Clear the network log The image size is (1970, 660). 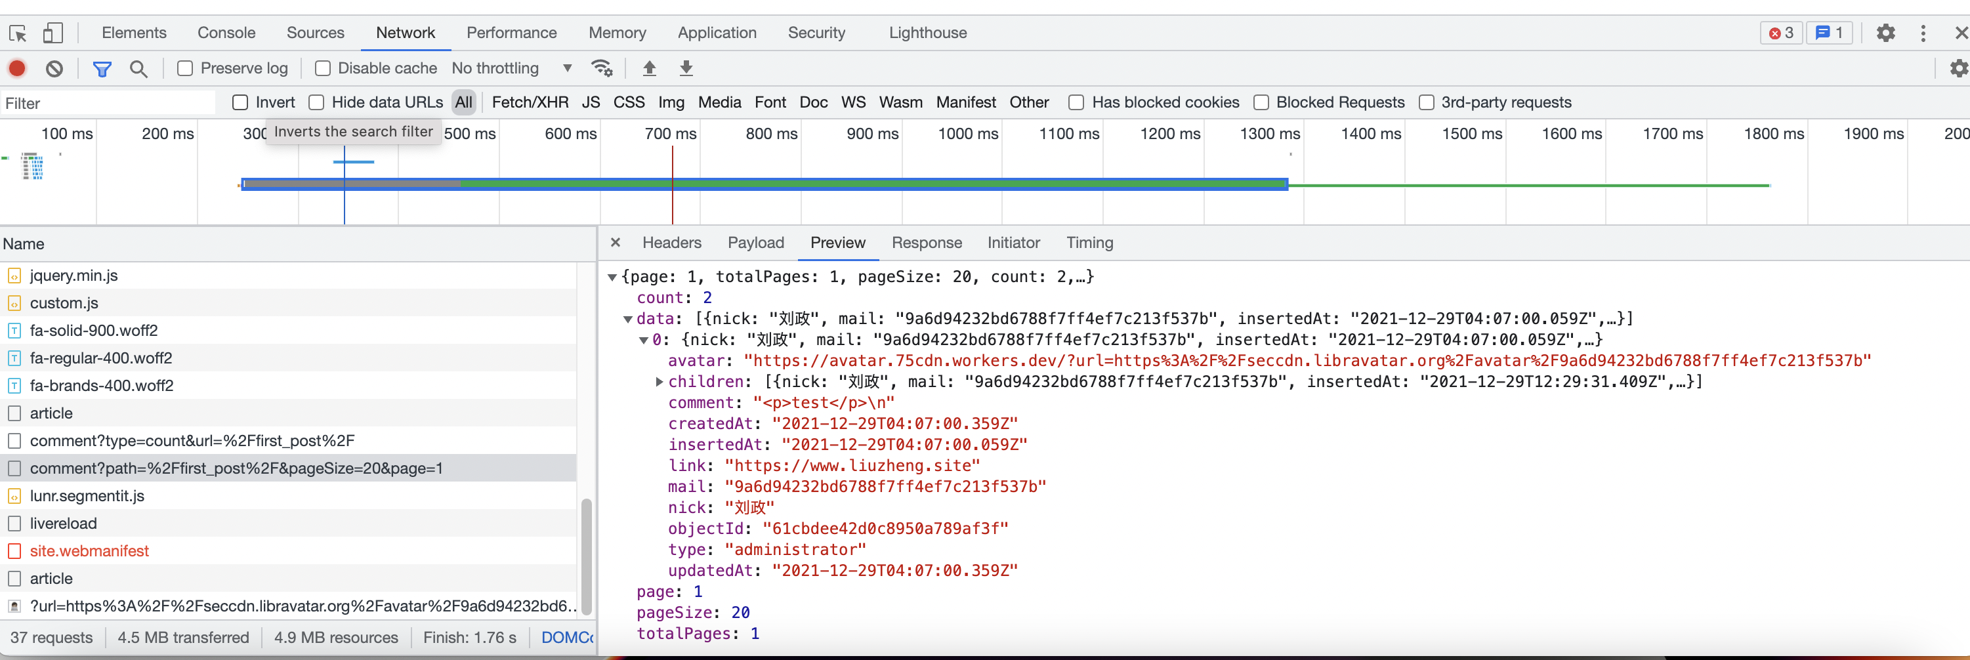[54, 68]
